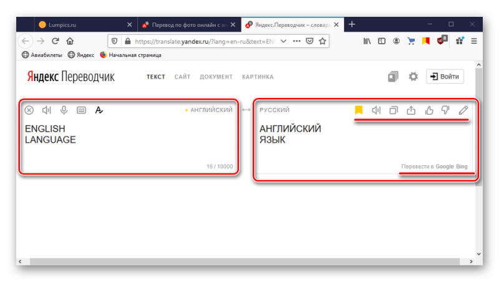499x290 pixels.
Task: Go forward in browser history
Action: (41, 41)
